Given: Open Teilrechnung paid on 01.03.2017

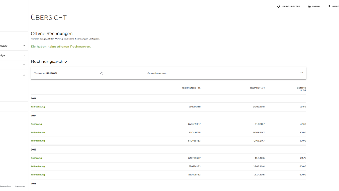Looking at the screenshot, I should pos(38,141).
